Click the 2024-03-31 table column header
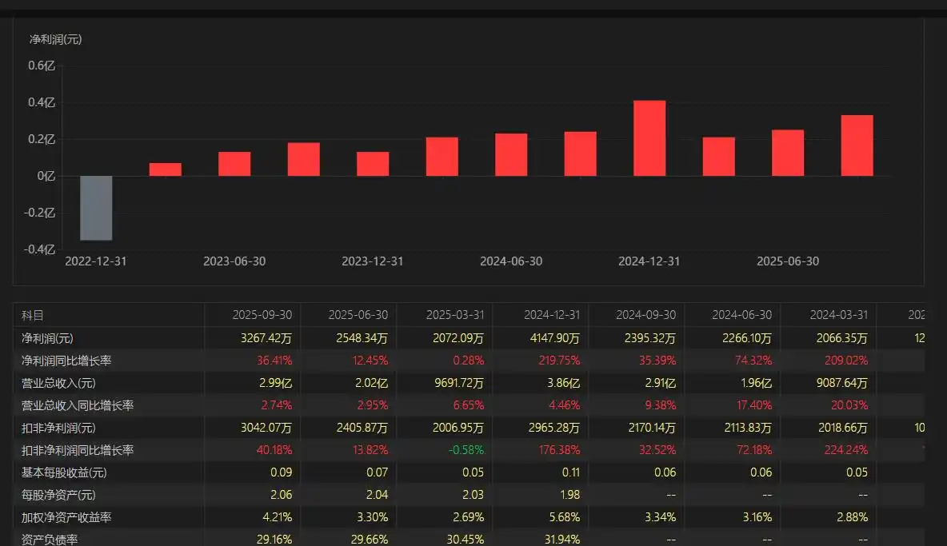 pos(838,315)
